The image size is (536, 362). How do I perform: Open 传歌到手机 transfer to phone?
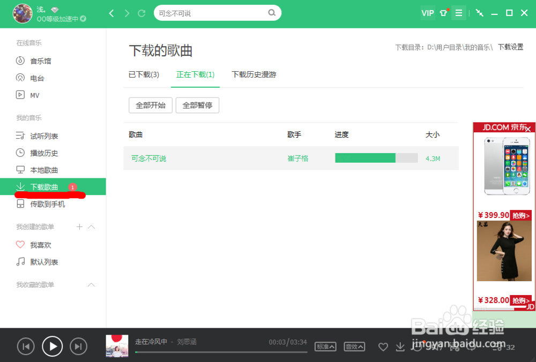point(46,204)
